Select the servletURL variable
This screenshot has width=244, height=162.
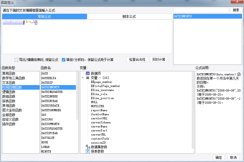coord(99,118)
